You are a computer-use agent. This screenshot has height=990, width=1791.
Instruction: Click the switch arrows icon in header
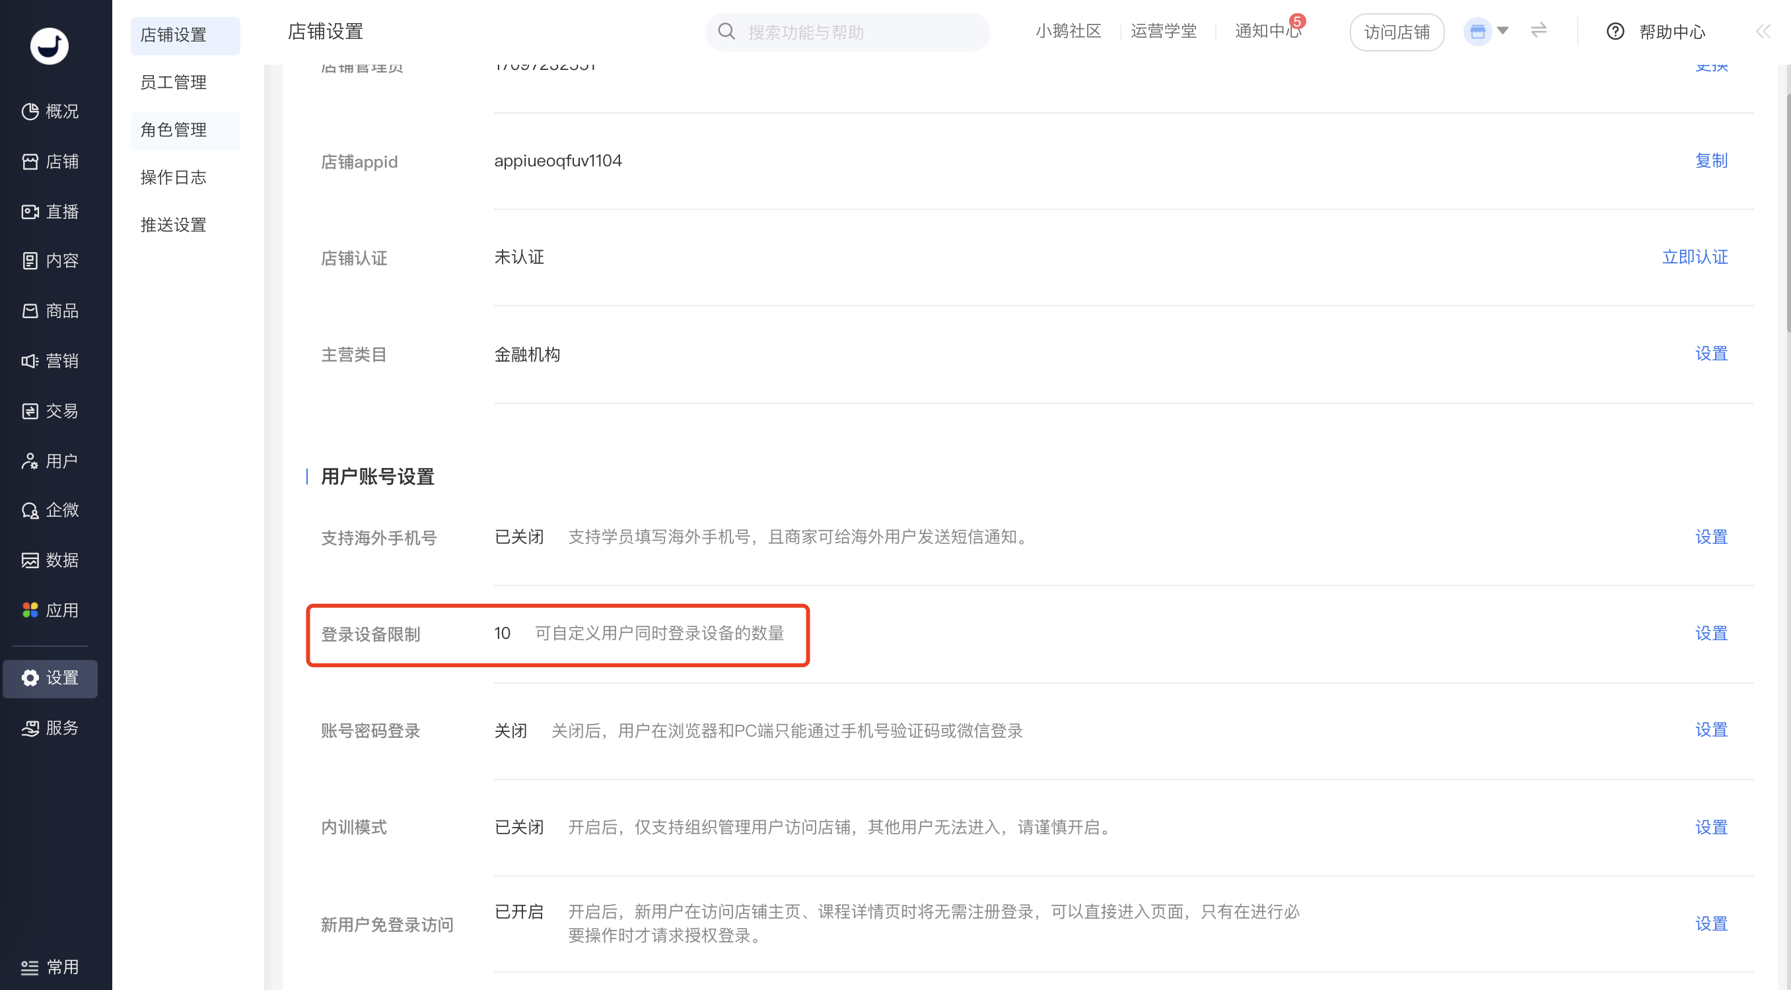pyautogui.click(x=1539, y=30)
